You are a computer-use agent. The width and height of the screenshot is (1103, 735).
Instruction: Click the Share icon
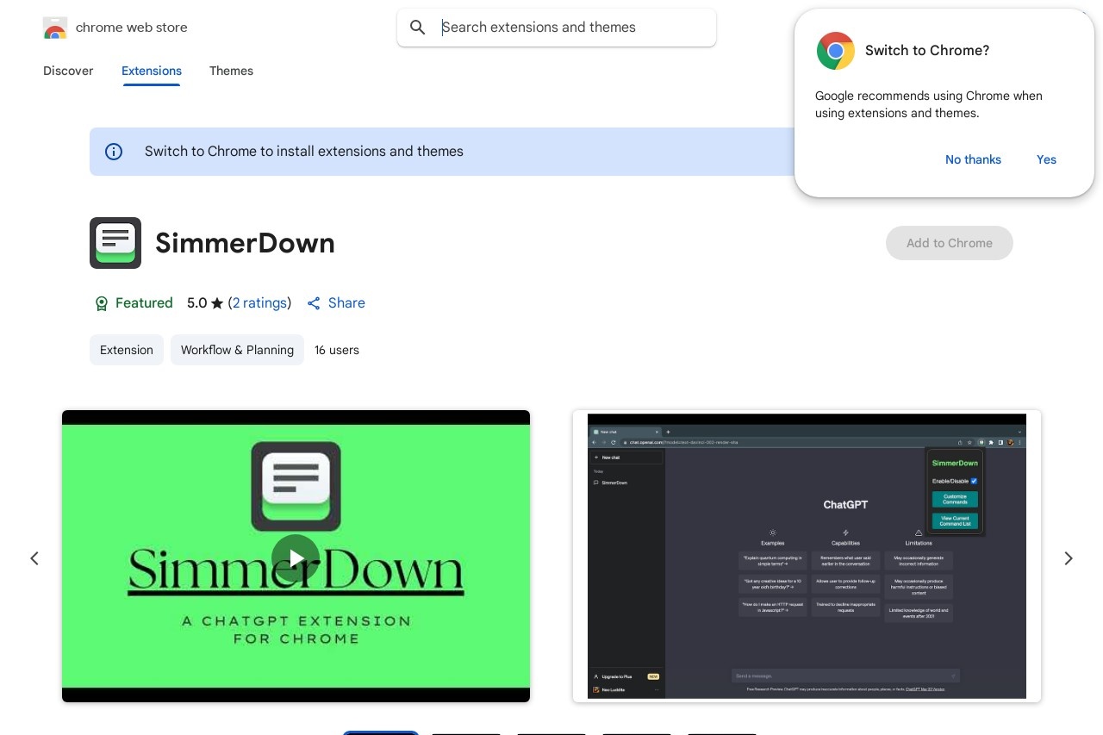point(314,303)
